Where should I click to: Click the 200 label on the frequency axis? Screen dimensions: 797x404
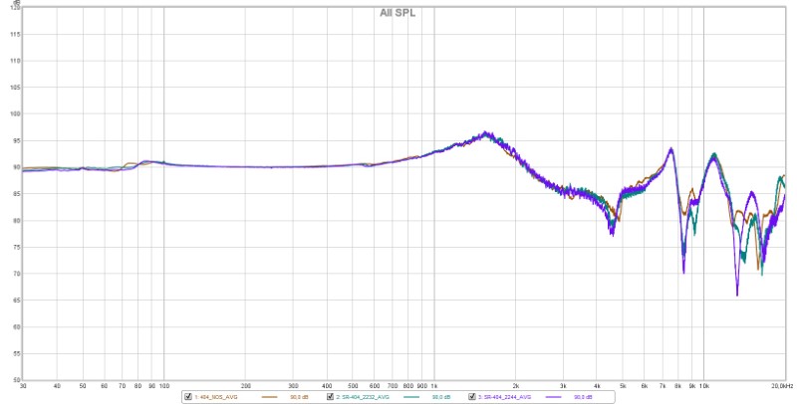coord(245,385)
